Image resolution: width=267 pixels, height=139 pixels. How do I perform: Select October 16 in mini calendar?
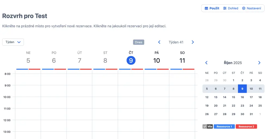242,97
